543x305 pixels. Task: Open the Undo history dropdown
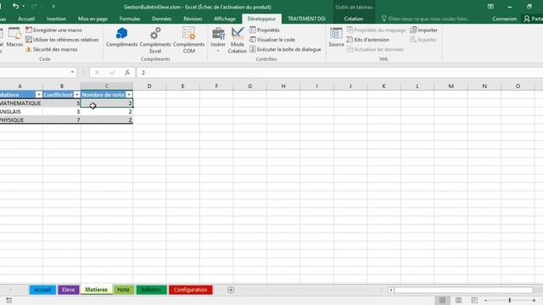(24, 6)
